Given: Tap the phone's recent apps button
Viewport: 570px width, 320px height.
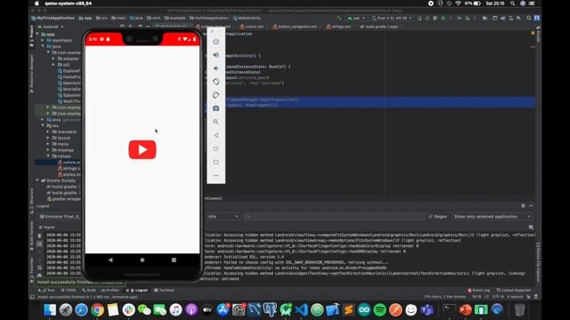Looking at the screenshot, I should (174, 260).
